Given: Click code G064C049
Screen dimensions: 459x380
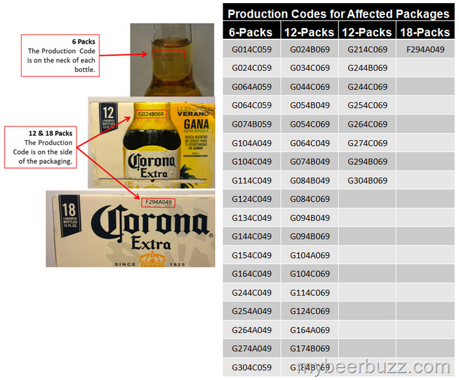Looking at the screenshot, I should pyautogui.click(x=310, y=143).
